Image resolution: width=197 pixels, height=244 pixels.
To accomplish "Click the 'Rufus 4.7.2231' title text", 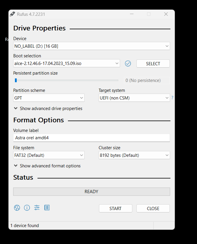I will (31, 14).
